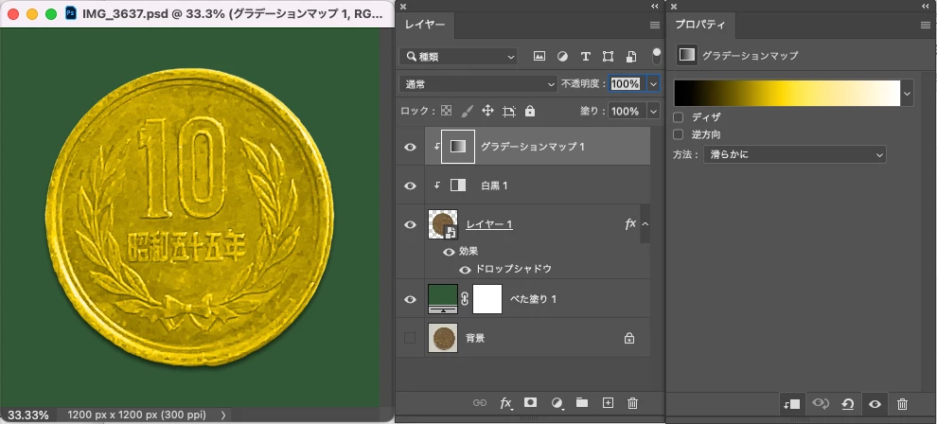Toggle the layer filtering switch
Screen dimensions: 937x424
click(657, 56)
